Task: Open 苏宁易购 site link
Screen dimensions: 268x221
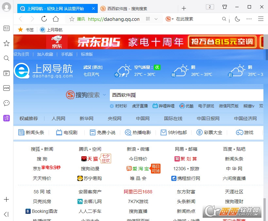Action: point(90,178)
